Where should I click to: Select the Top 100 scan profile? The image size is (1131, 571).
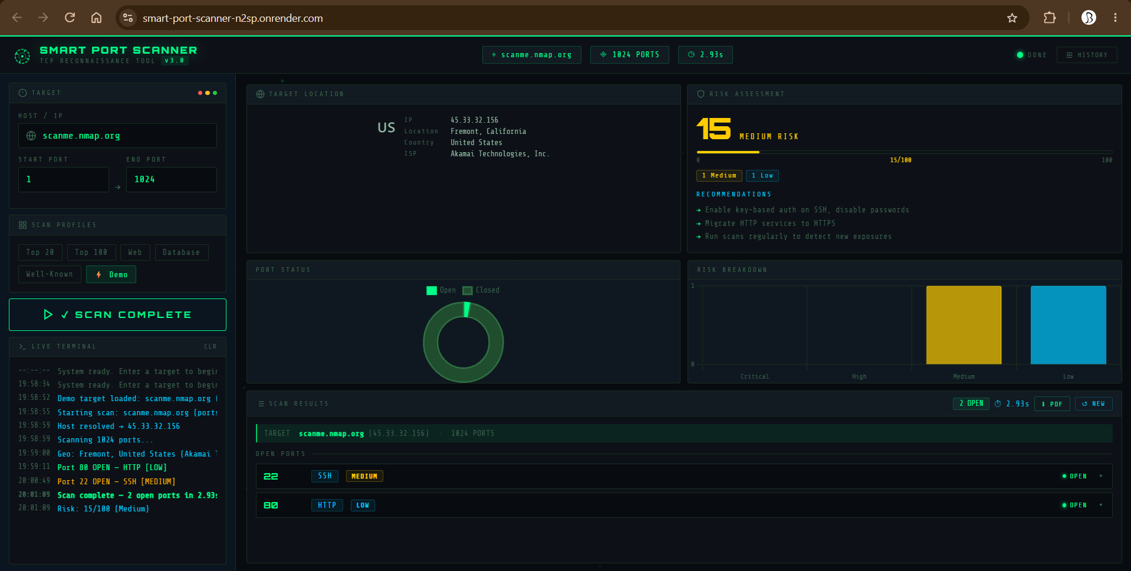pyautogui.click(x=91, y=252)
